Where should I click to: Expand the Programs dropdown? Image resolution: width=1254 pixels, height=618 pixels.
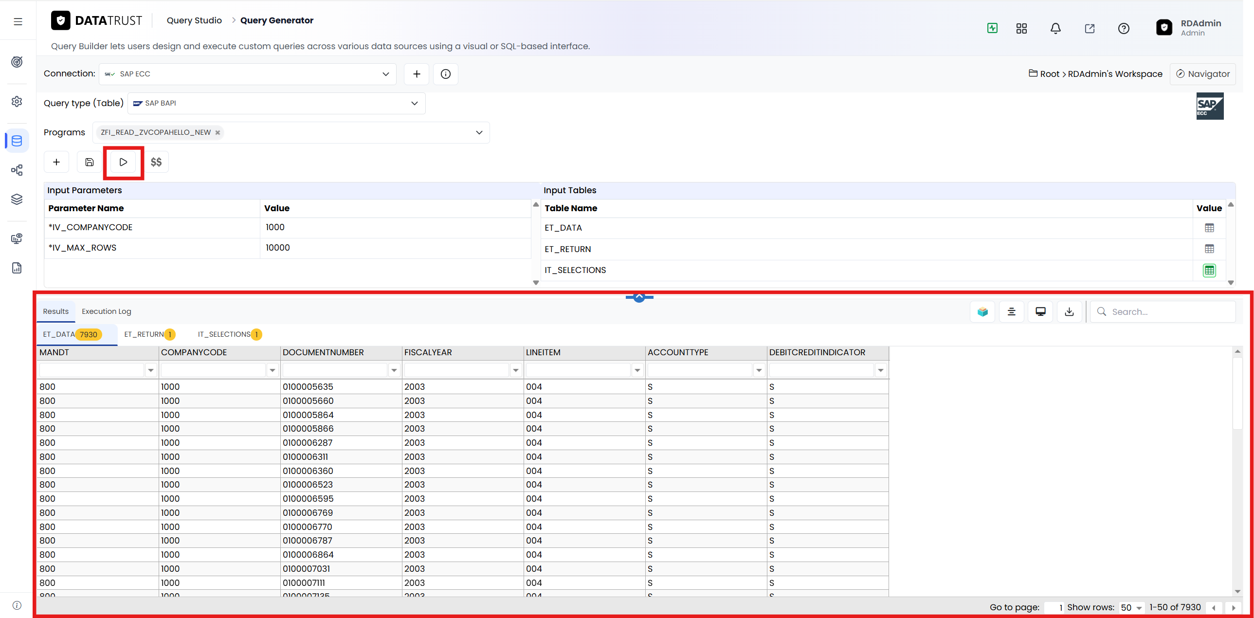(479, 132)
